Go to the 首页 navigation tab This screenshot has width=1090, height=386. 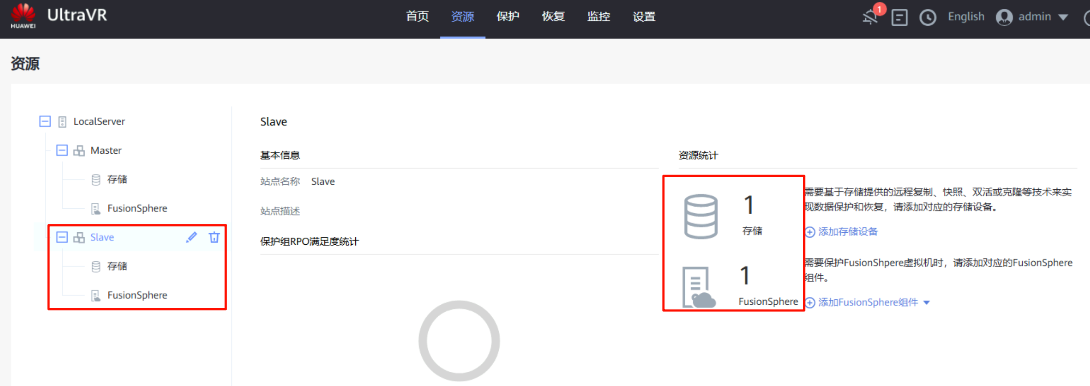coord(417,17)
